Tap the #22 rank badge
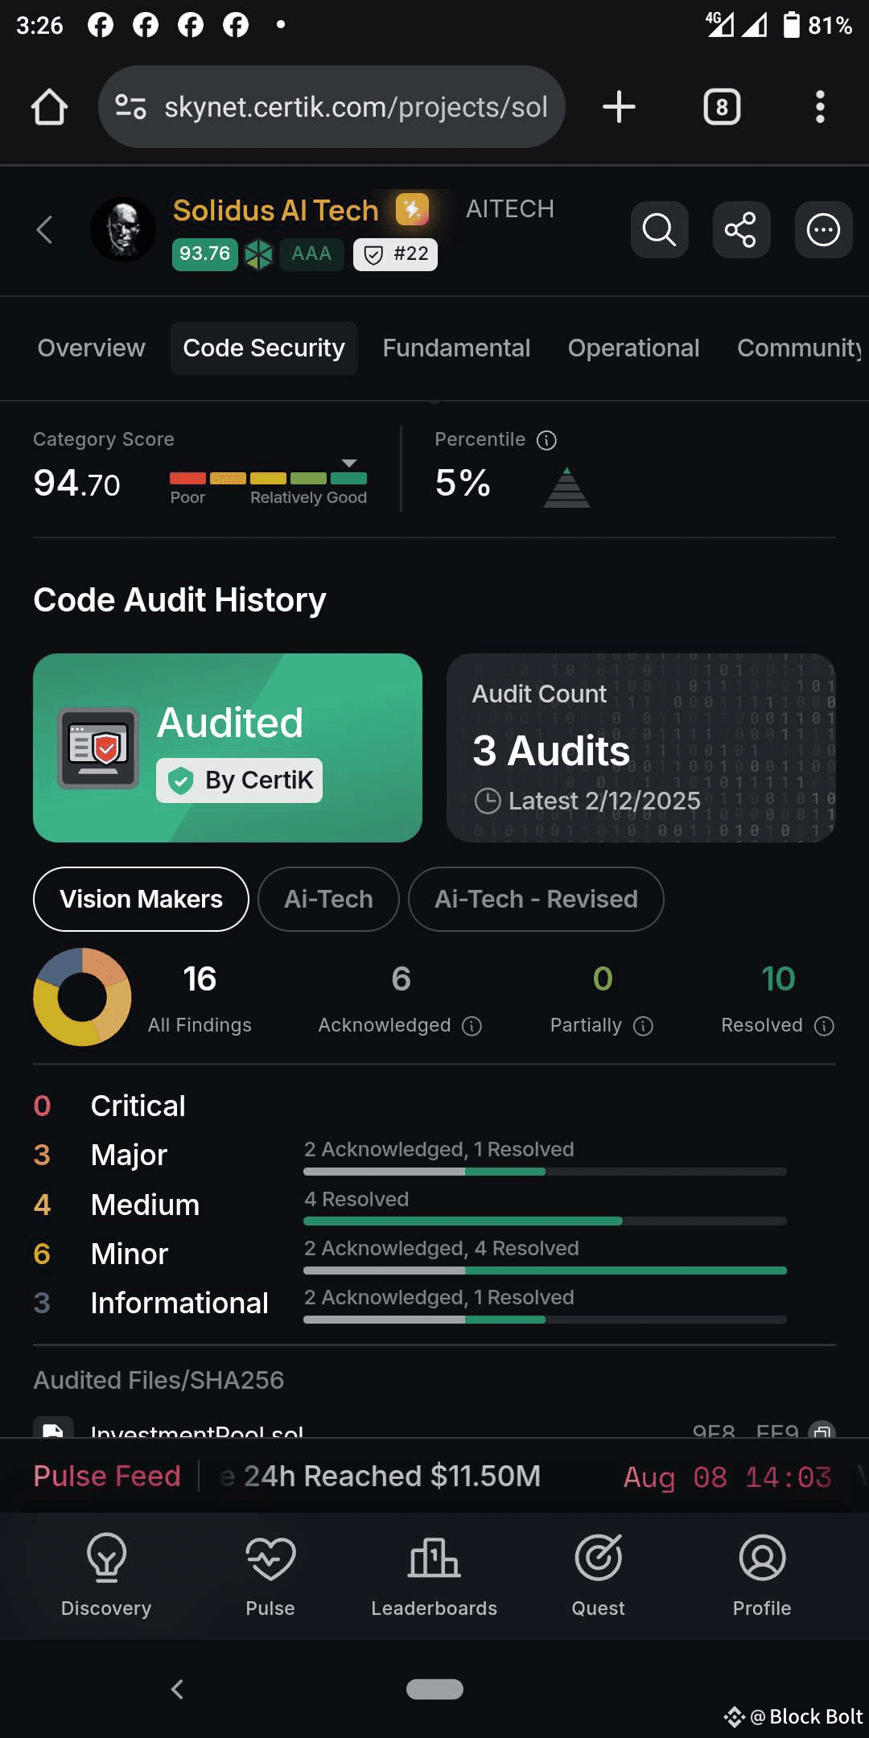 (x=395, y=254)
